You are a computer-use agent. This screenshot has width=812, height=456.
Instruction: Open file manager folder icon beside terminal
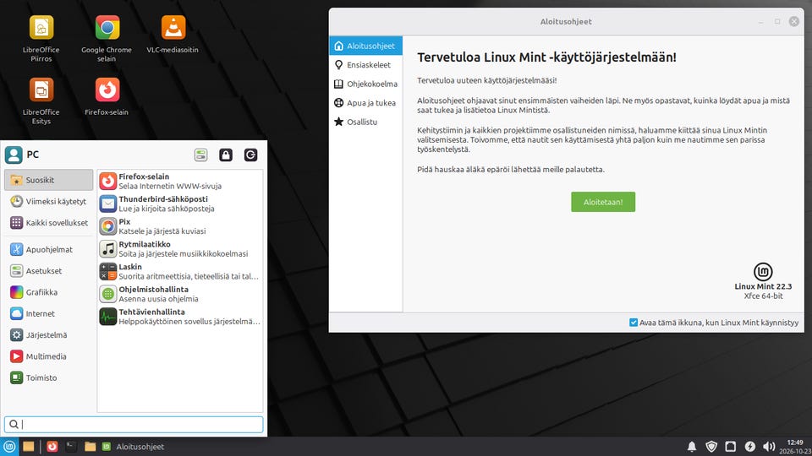click(x=91, y=446)
